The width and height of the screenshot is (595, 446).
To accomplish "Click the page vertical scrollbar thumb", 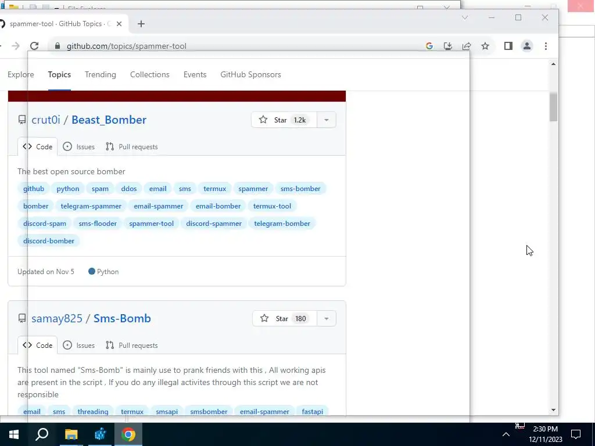I will pyautogui.click(x=553, y=107).
